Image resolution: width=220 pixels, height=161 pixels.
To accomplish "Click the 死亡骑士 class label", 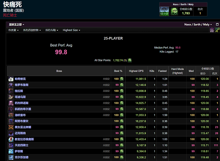I will (x=10, y=15).
